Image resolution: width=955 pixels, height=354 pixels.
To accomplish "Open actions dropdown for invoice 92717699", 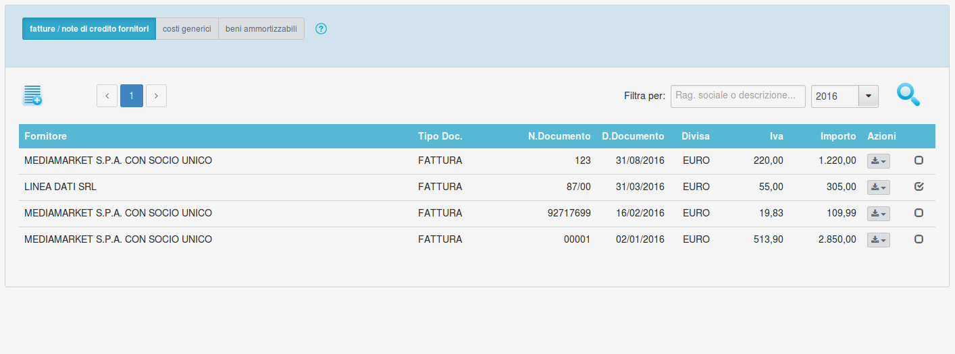I will 878,214.
